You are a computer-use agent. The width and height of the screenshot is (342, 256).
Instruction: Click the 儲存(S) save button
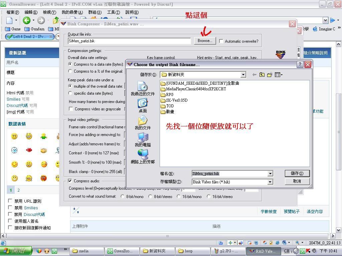point(297,173)
